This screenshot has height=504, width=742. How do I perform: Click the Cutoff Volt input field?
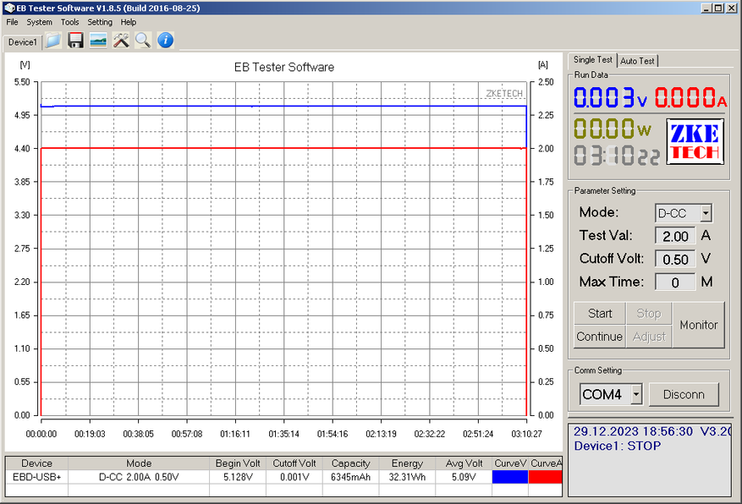coord(675,259)
